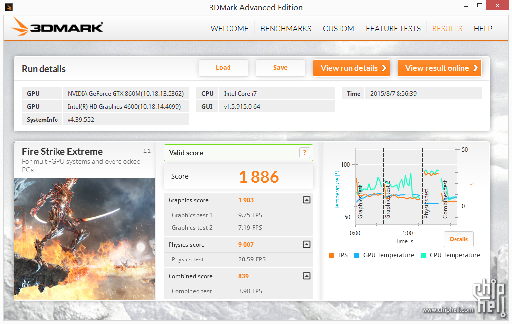Collapse the Combined score section
Viewport: 512px width, 324px height.
point(307,276)
